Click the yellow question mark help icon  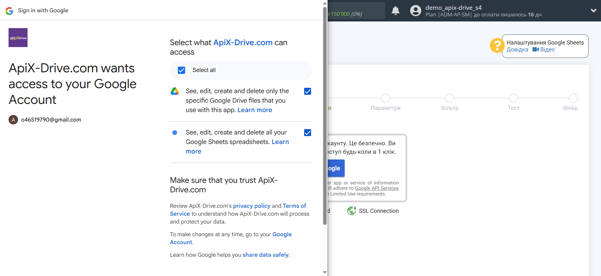pos(497,46)
